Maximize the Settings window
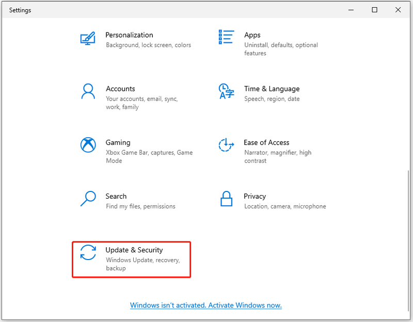This screenshot has height=322, width=413. click(374, 10)
